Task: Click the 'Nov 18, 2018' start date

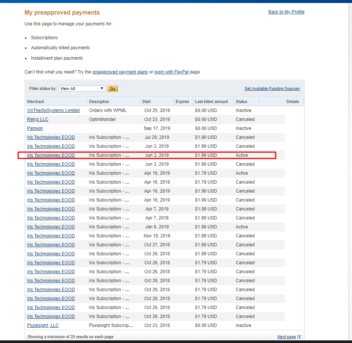Action: click(157, 236)
